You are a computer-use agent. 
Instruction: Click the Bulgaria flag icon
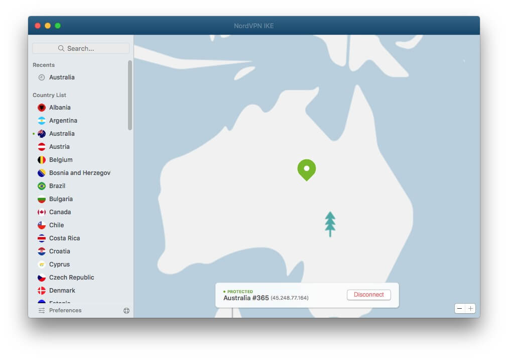point(42,199)
